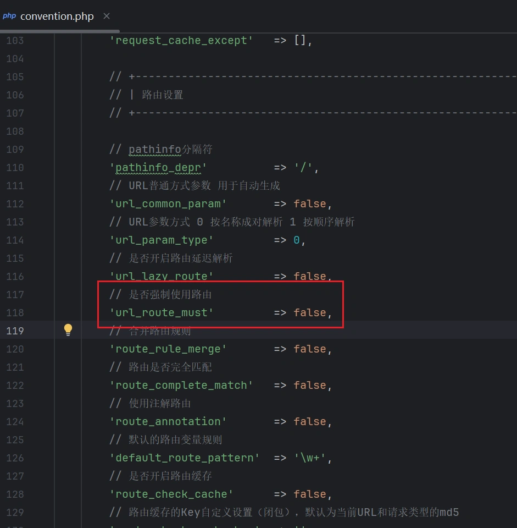The image size is (517, 528).
Task: Click the 'url_common_param' key text
Action: (168, 204)
